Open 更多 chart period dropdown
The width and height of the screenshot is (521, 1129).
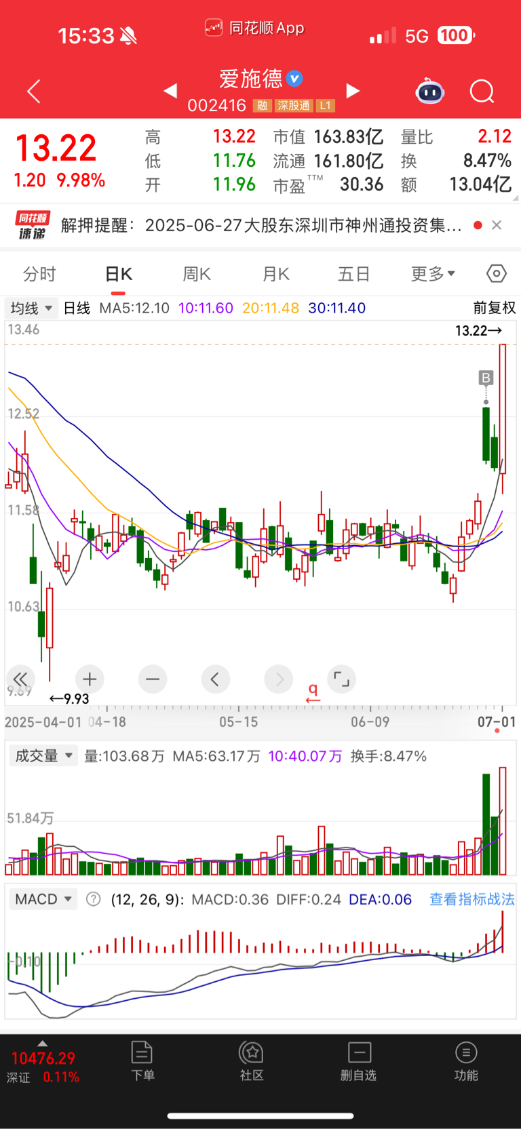pos(433,274)
